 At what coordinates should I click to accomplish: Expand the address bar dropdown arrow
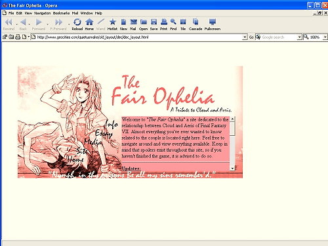click(245, 37)
